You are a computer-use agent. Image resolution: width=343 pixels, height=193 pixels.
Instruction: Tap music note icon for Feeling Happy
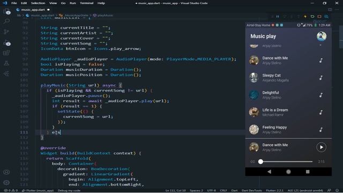tap(321, 130)
